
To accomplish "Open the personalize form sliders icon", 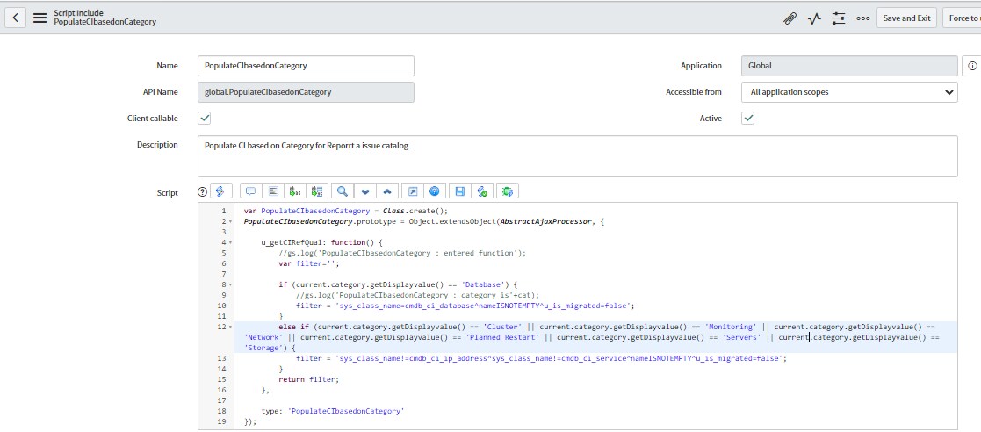I will (x=839, y=18).
